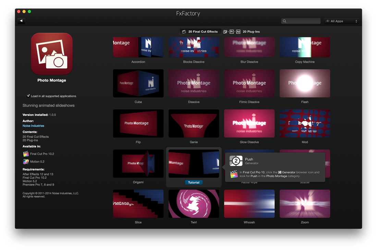Viewport: 377px width, 250px height.
Task: Select the Glow Dissolve thumbnail
Action: pyautogui.click(x=249, y=124)
